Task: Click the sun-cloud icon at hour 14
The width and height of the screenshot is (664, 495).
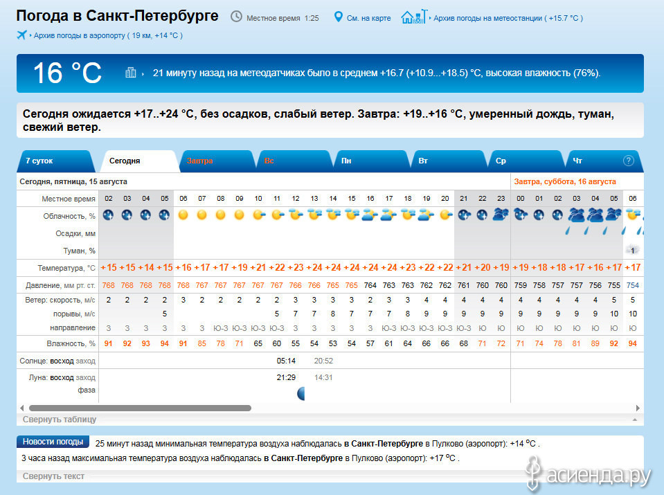Action: coord(333,215)
